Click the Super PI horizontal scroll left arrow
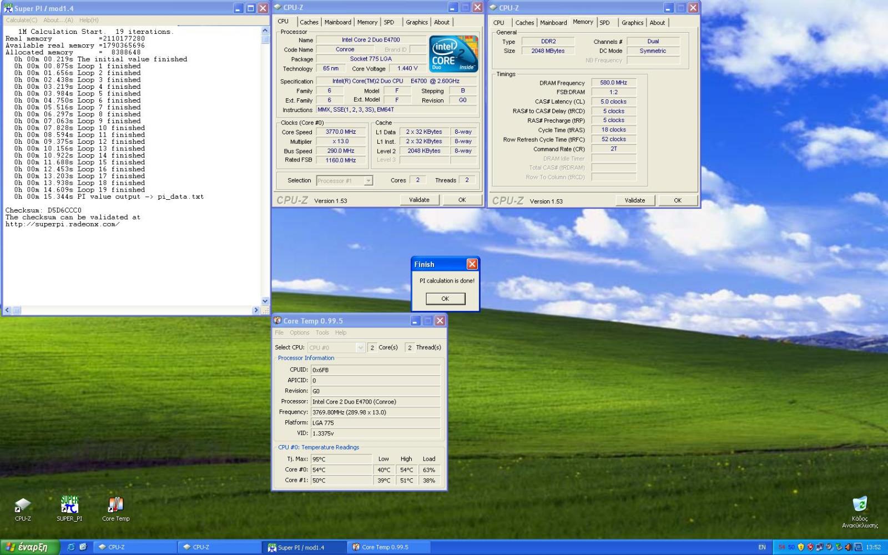 7,310
